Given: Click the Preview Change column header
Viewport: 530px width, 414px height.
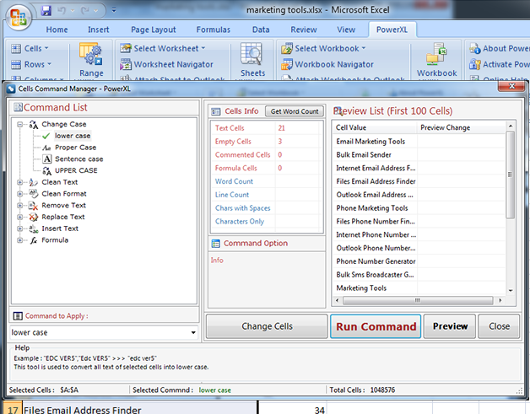Looking at the screenshot, I should pos(461,127).
